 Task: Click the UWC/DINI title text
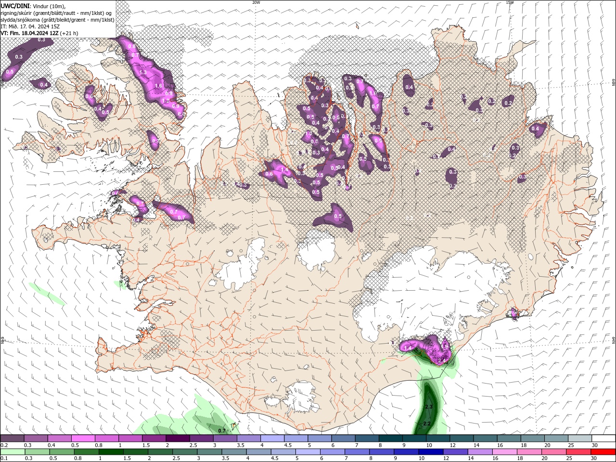pos(15,5)
